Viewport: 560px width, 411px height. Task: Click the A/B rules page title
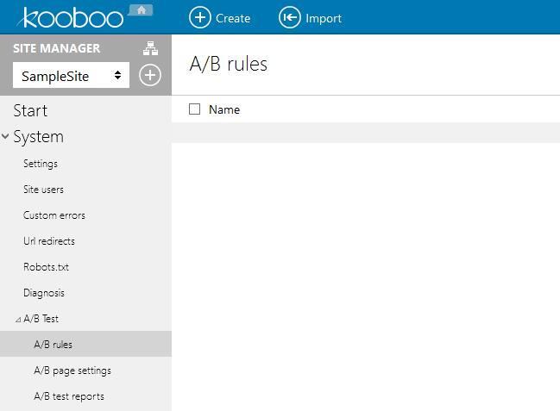pos(229,65)
